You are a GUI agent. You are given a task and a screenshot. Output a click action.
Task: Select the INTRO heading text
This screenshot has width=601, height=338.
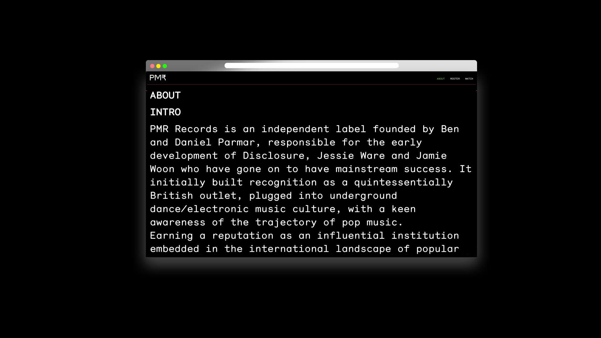pos(165,112)
